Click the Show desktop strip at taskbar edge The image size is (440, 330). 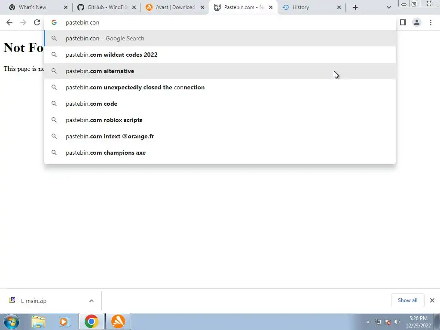coord(437,321)
